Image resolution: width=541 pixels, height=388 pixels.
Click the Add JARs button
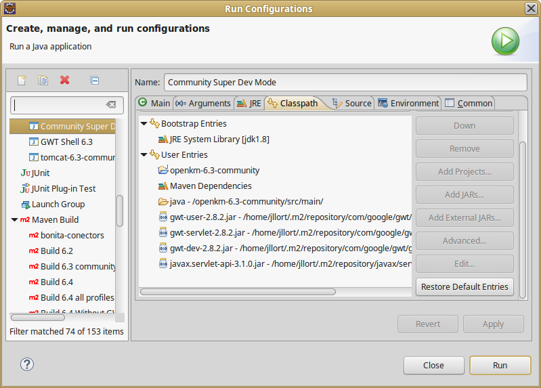464,195
